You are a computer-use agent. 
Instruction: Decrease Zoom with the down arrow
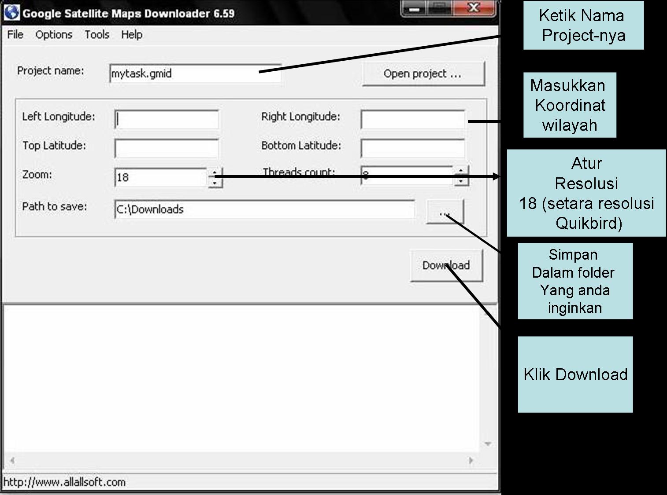pyautogui.click(x=215, y=182)
